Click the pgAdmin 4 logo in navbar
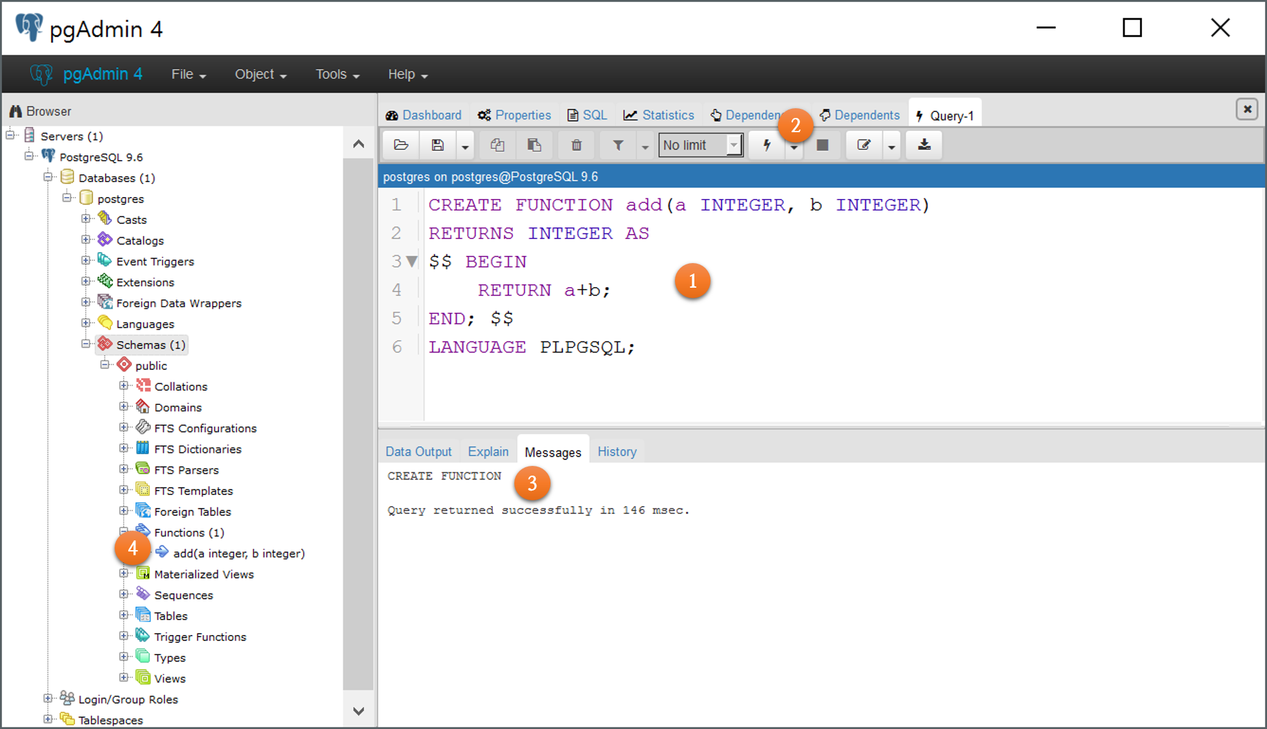The image size is (1267, 729). [86, 75]
